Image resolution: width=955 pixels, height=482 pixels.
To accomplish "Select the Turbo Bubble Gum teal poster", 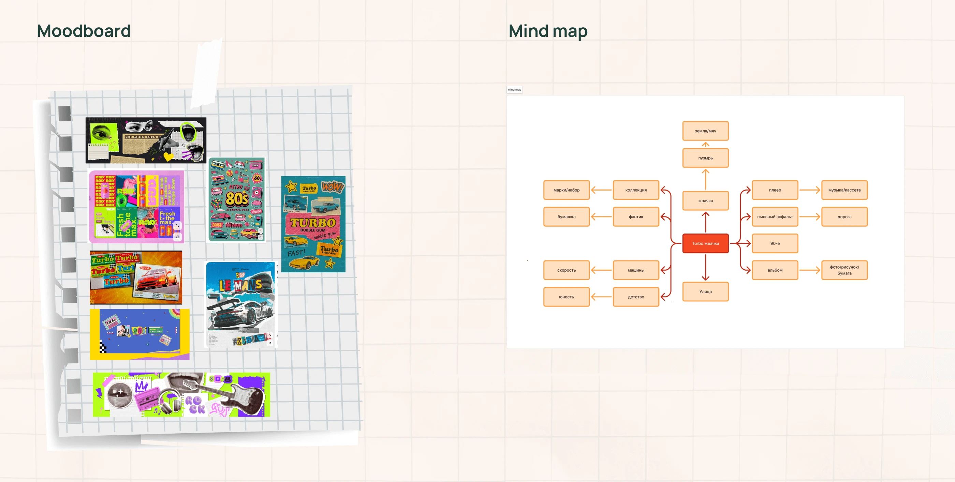I will pos(313,224).
